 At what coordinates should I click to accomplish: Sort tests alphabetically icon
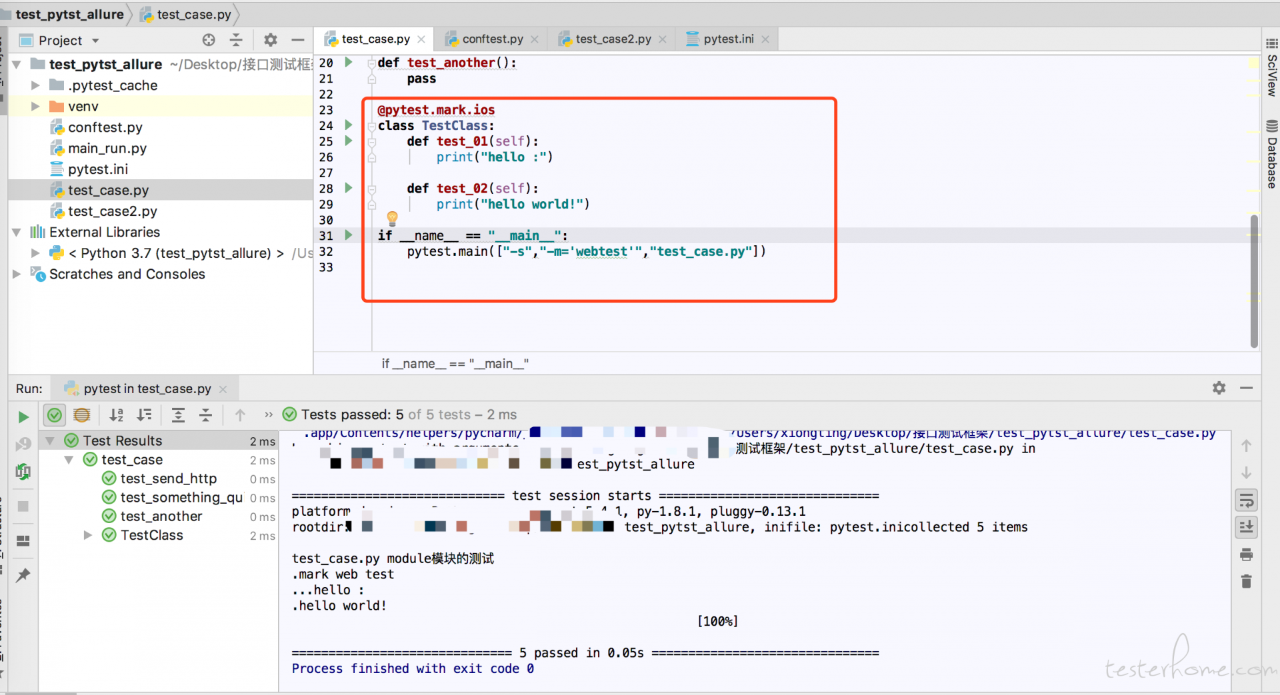[x=117, y=415]
